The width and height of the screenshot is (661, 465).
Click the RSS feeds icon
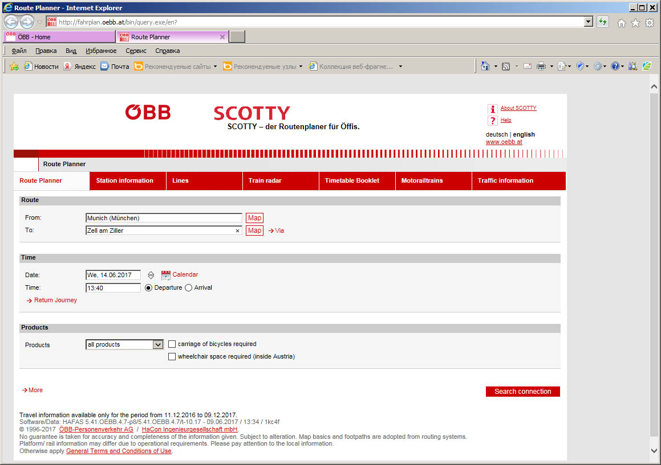(x=506, y=66)
